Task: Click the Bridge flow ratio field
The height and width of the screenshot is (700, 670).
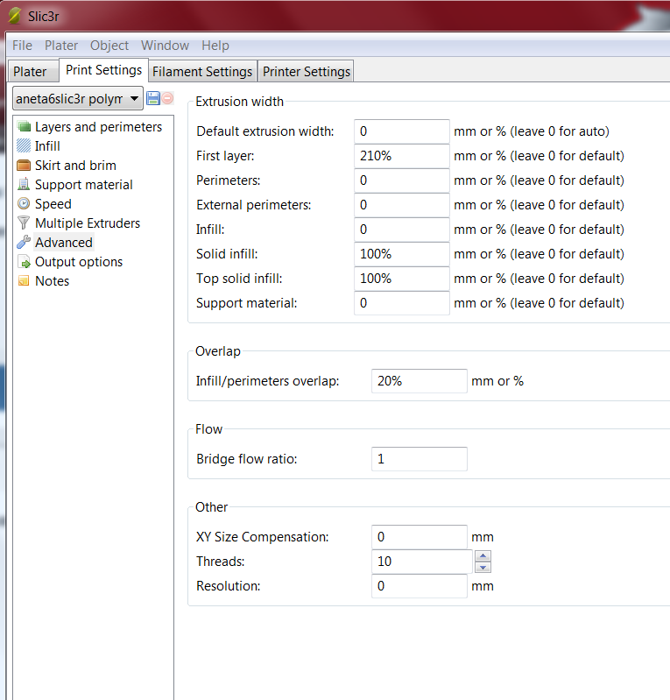Action: 420,459
